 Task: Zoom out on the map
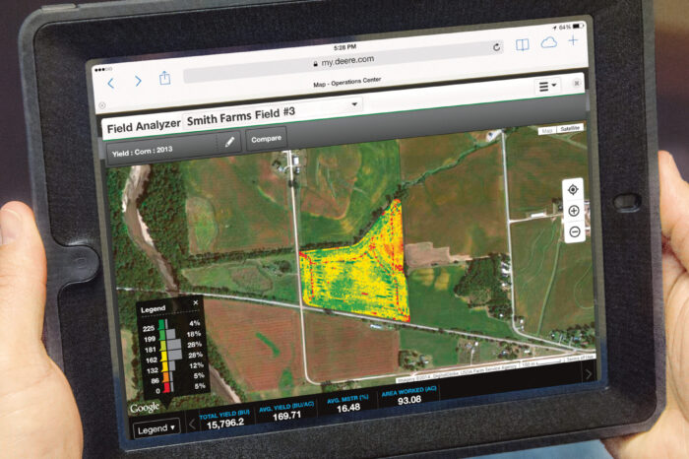point(574,231)
